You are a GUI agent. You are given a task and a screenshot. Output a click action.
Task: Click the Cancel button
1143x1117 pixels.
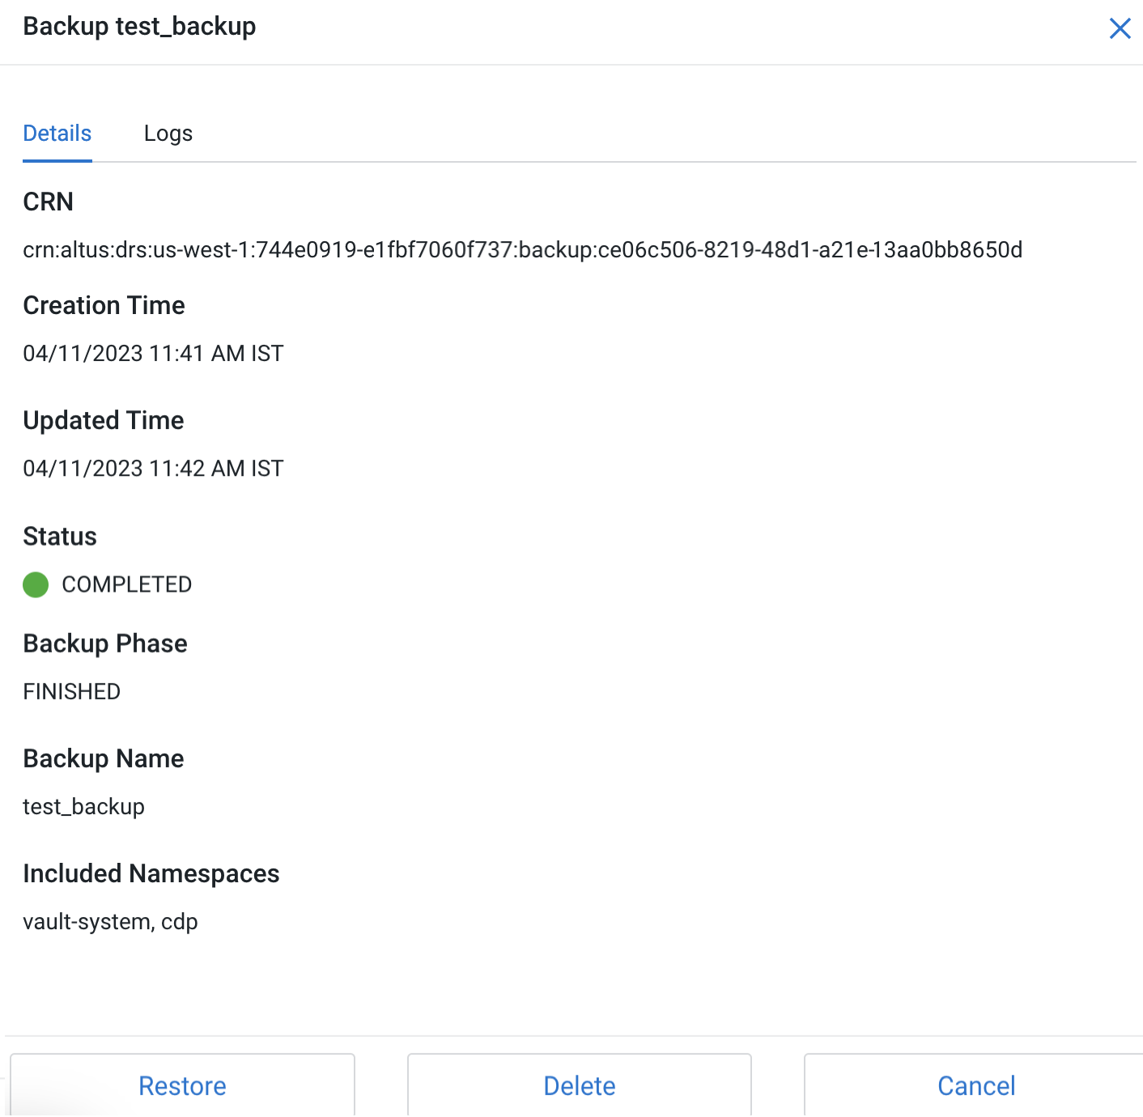(976, 1085)
